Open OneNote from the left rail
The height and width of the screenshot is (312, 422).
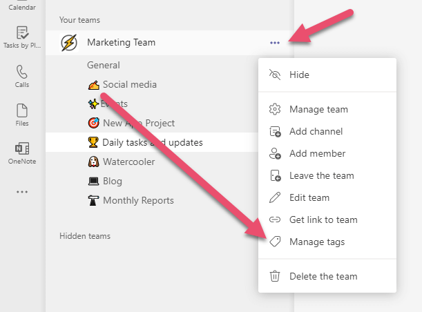point(22,153)
